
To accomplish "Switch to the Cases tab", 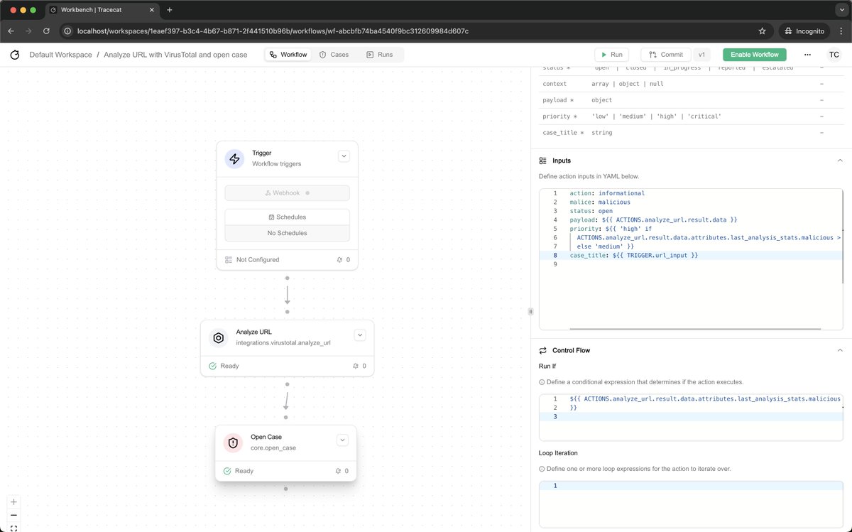I will 334,54.
